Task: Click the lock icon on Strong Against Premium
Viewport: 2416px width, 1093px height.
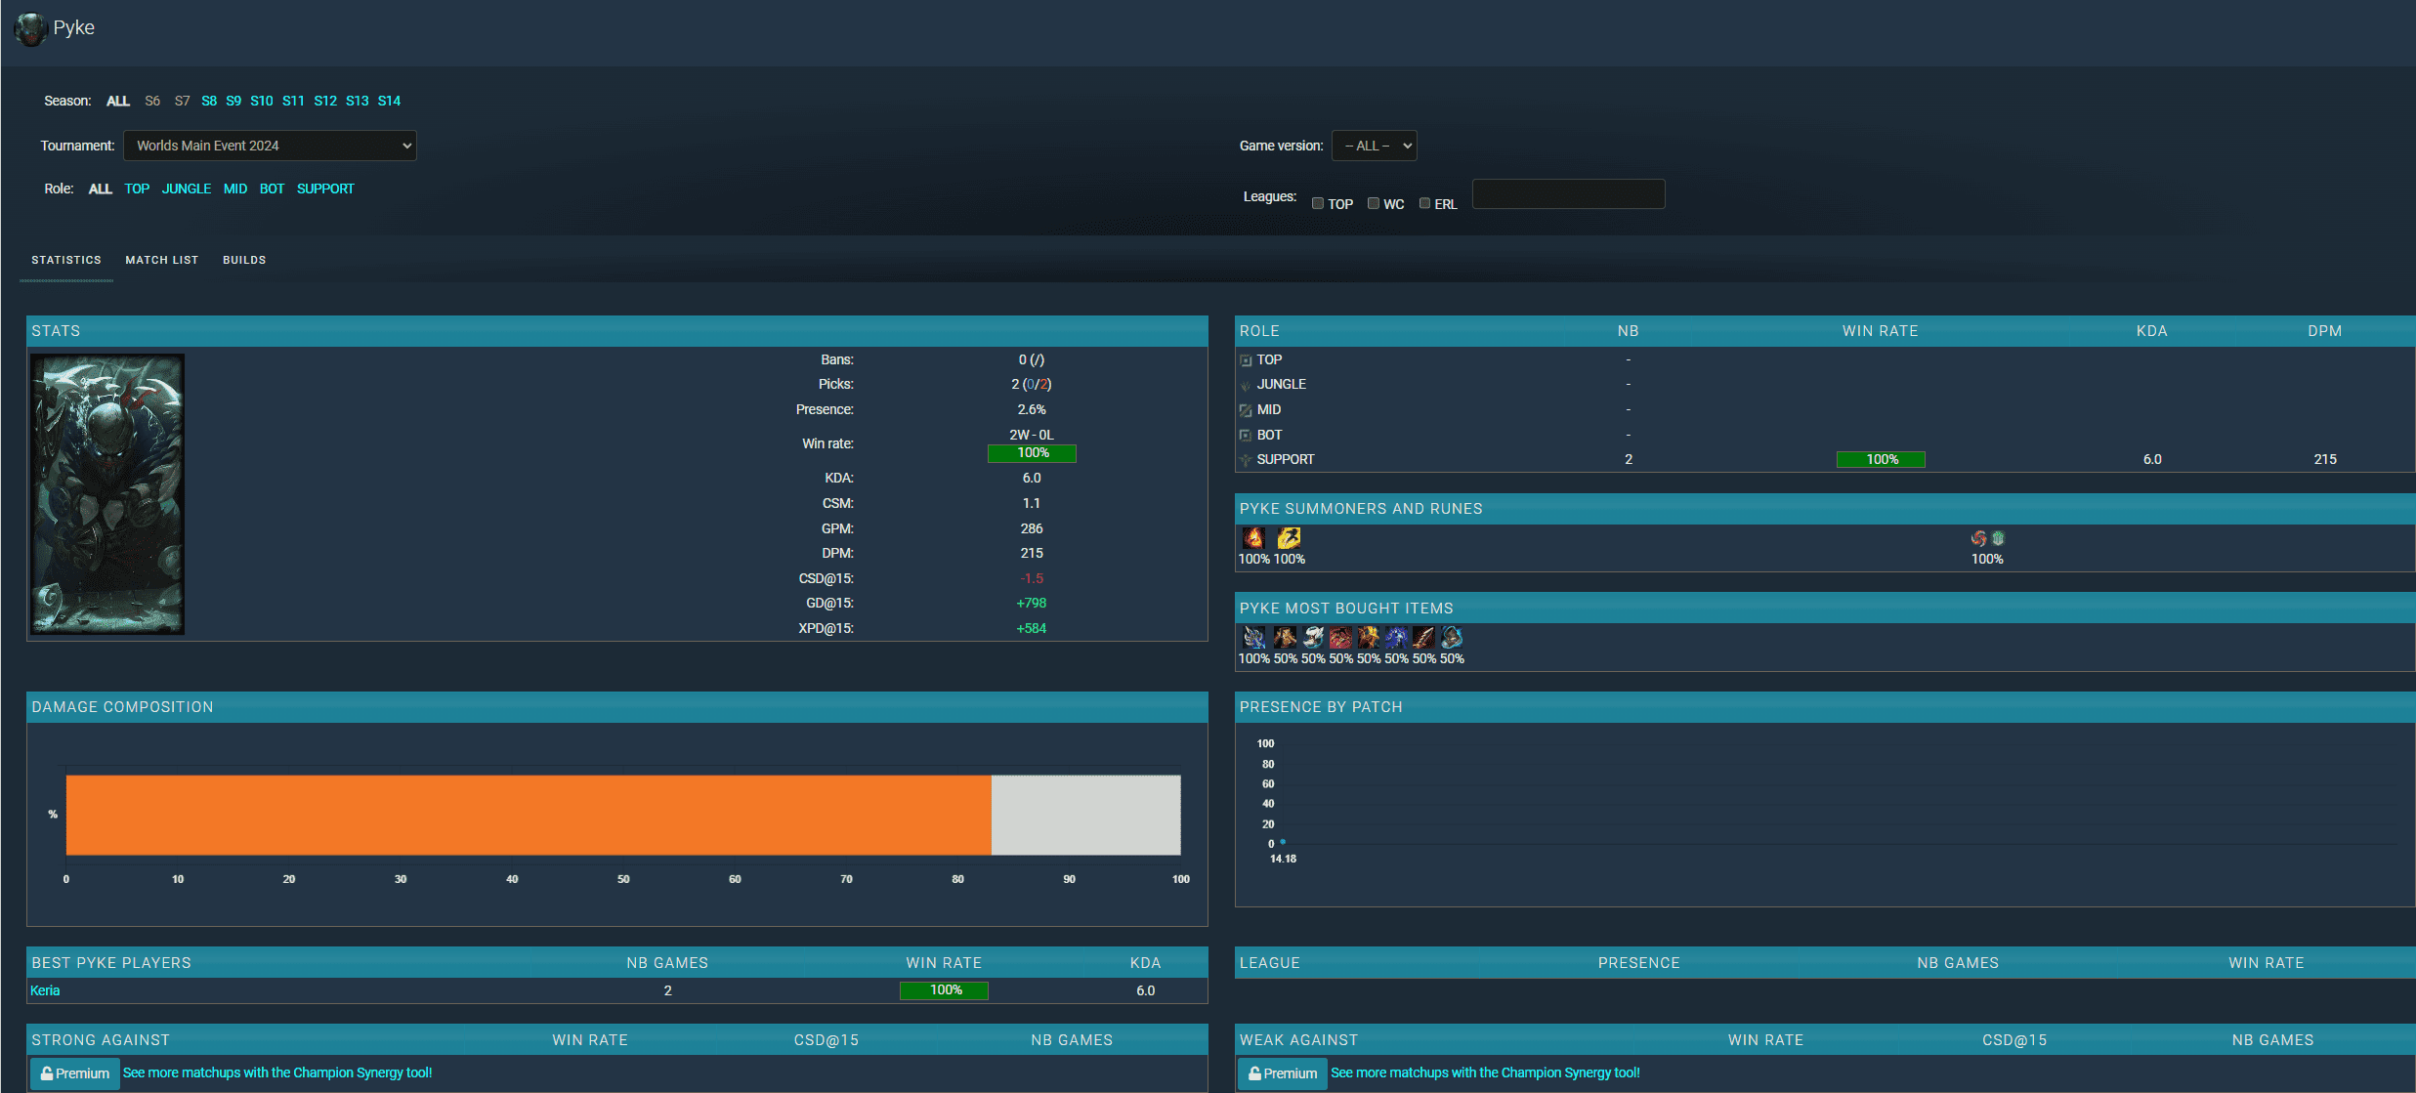Action: pyautogui.click(x=46, y=1072)
